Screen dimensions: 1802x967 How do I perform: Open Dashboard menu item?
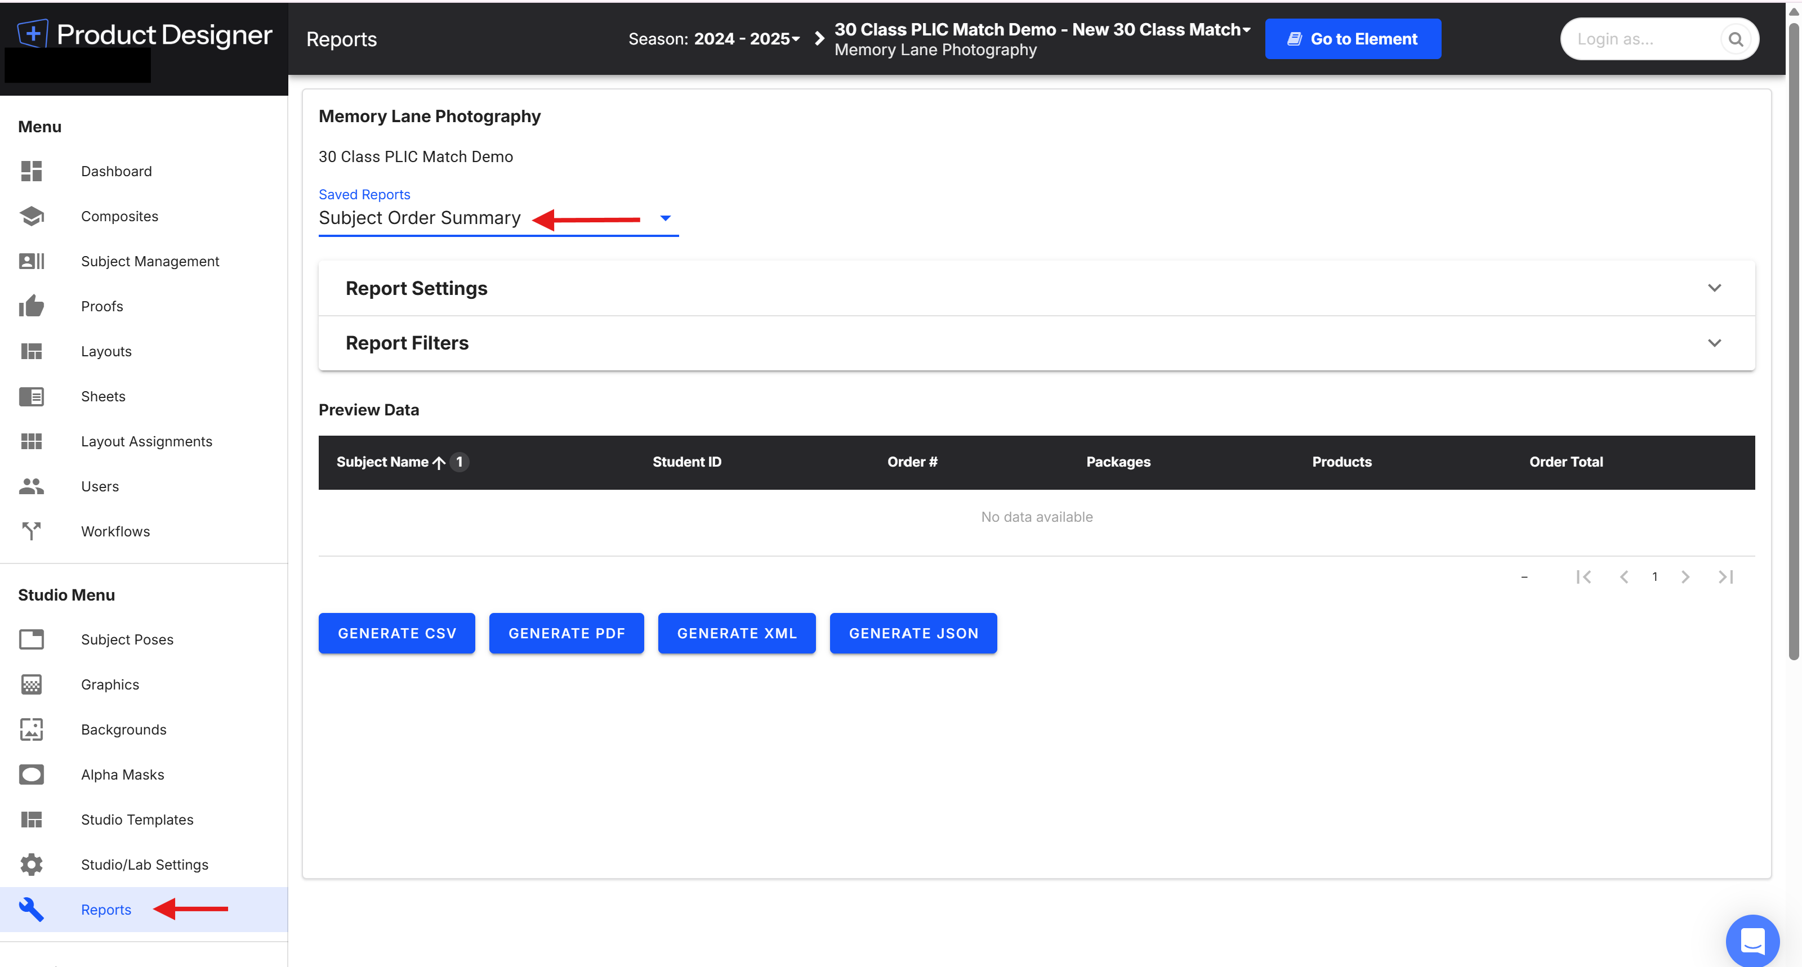tap(144, 171)
